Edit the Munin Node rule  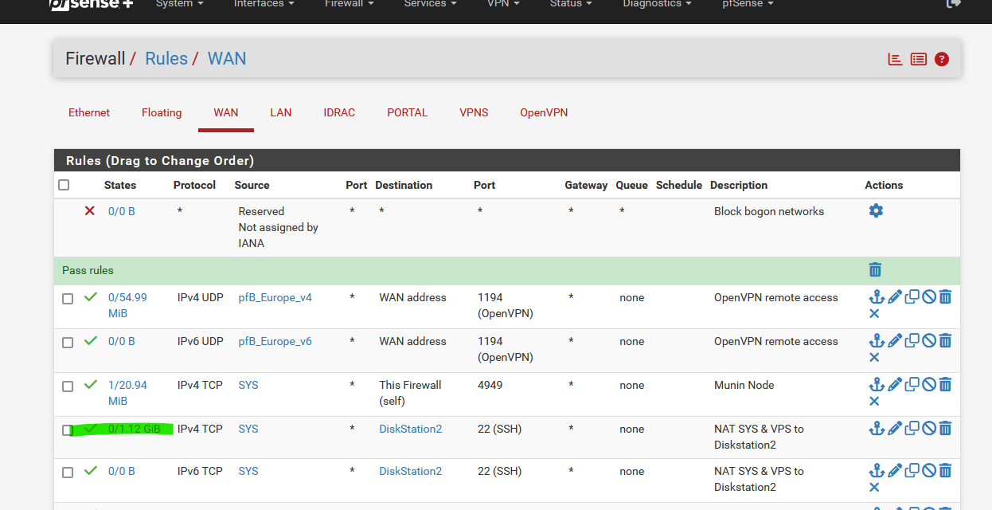(x=894, y=385)
